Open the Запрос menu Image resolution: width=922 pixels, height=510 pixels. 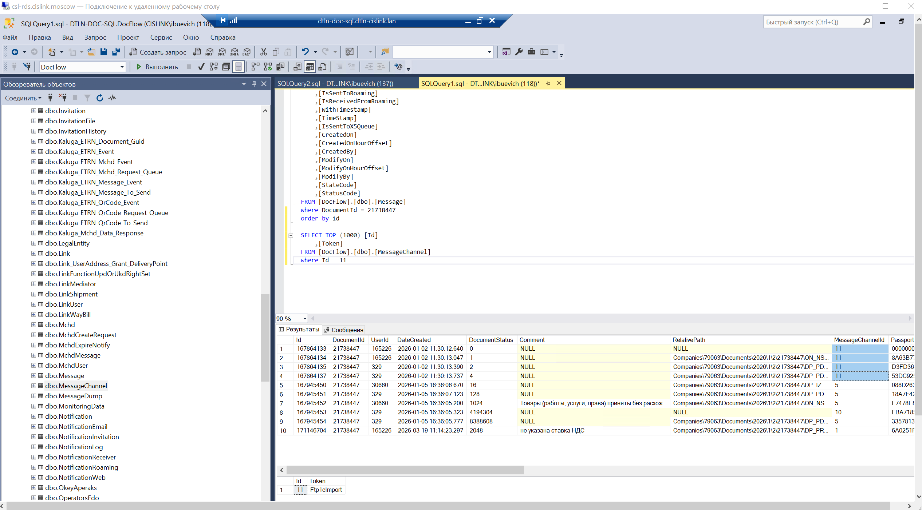click(95, 37)
